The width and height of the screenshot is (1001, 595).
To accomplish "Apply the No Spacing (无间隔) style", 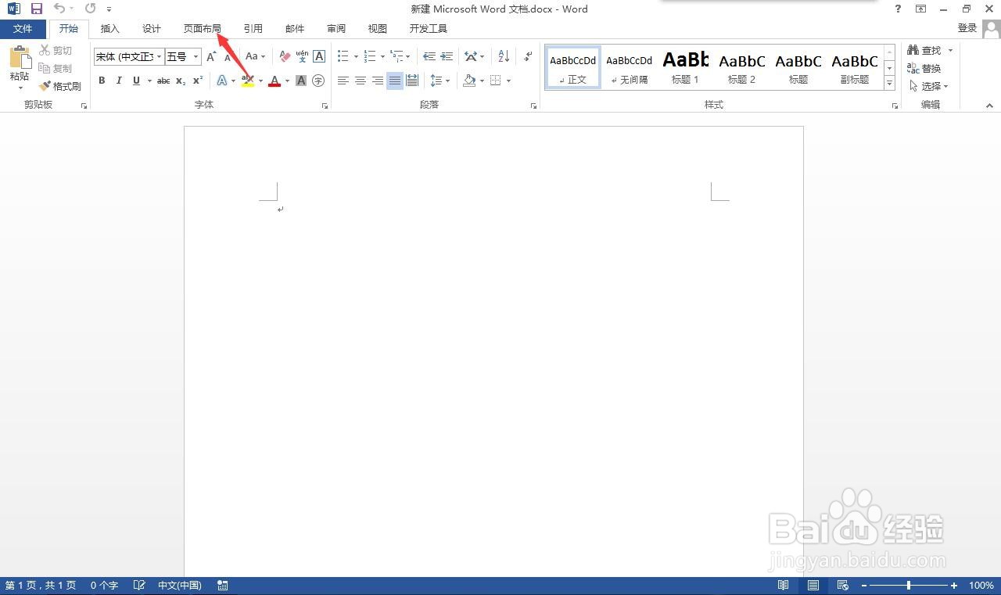I will coord(629,67).
